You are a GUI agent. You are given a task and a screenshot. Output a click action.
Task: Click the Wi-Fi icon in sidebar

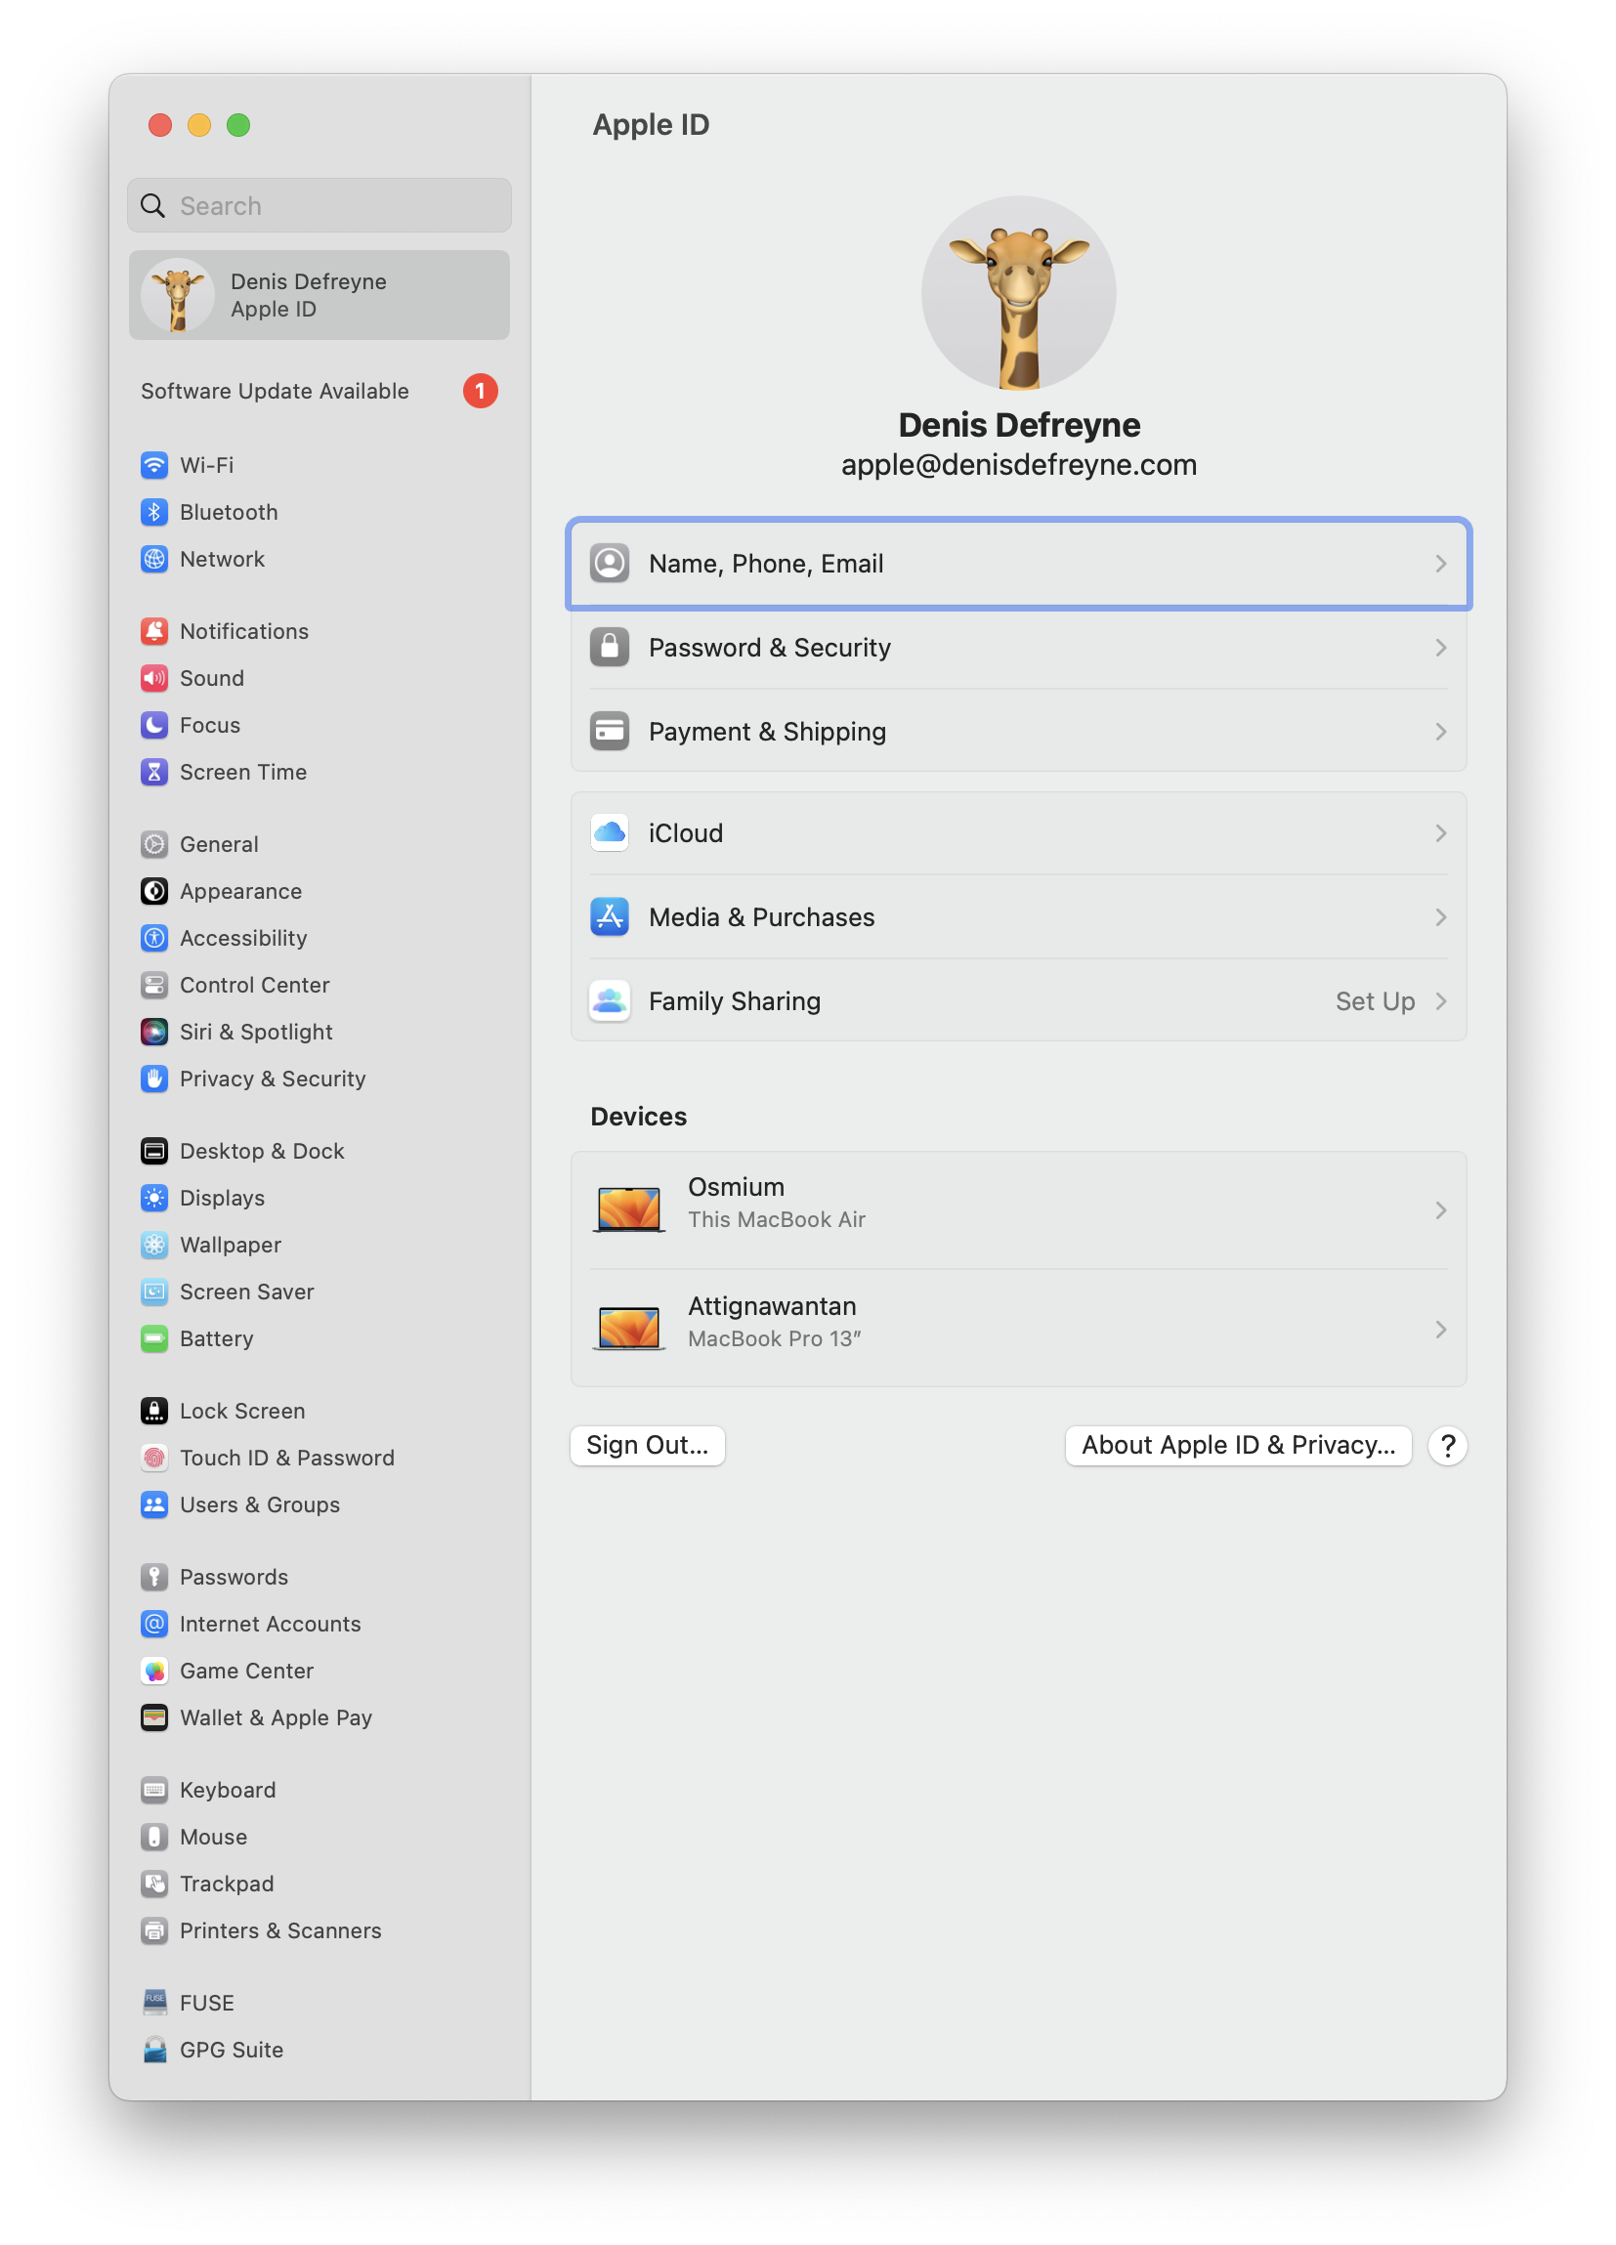click(x=154, y=465)
